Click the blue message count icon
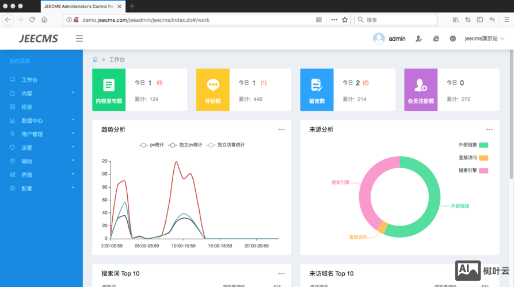 click(317, 85)
